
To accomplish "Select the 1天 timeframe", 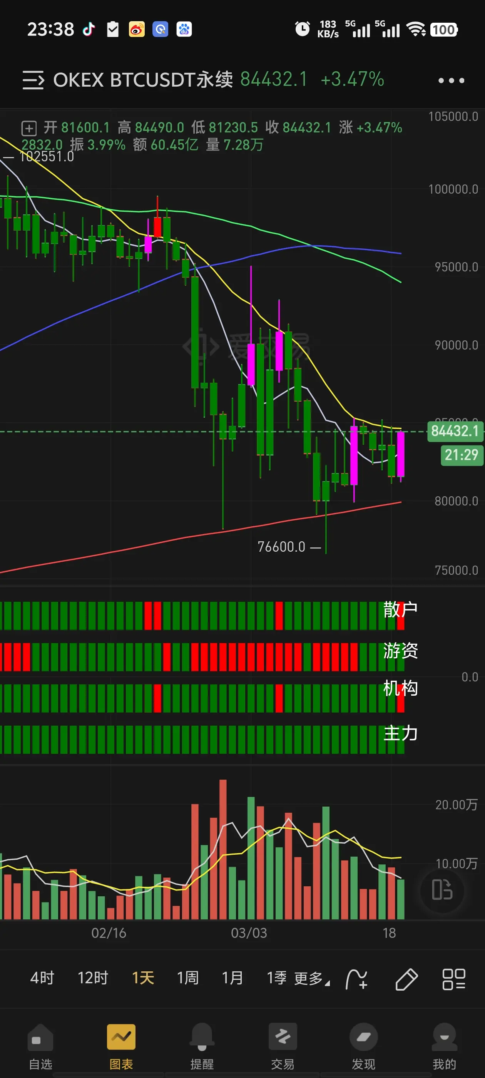I will point(143,978).
